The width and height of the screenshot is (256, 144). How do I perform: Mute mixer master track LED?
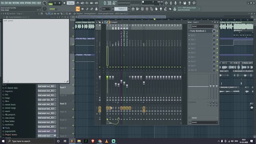[x=100, y=67]
